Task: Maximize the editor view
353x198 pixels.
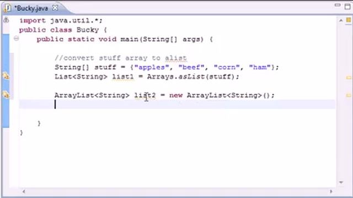Action: (x=347, y=6)
